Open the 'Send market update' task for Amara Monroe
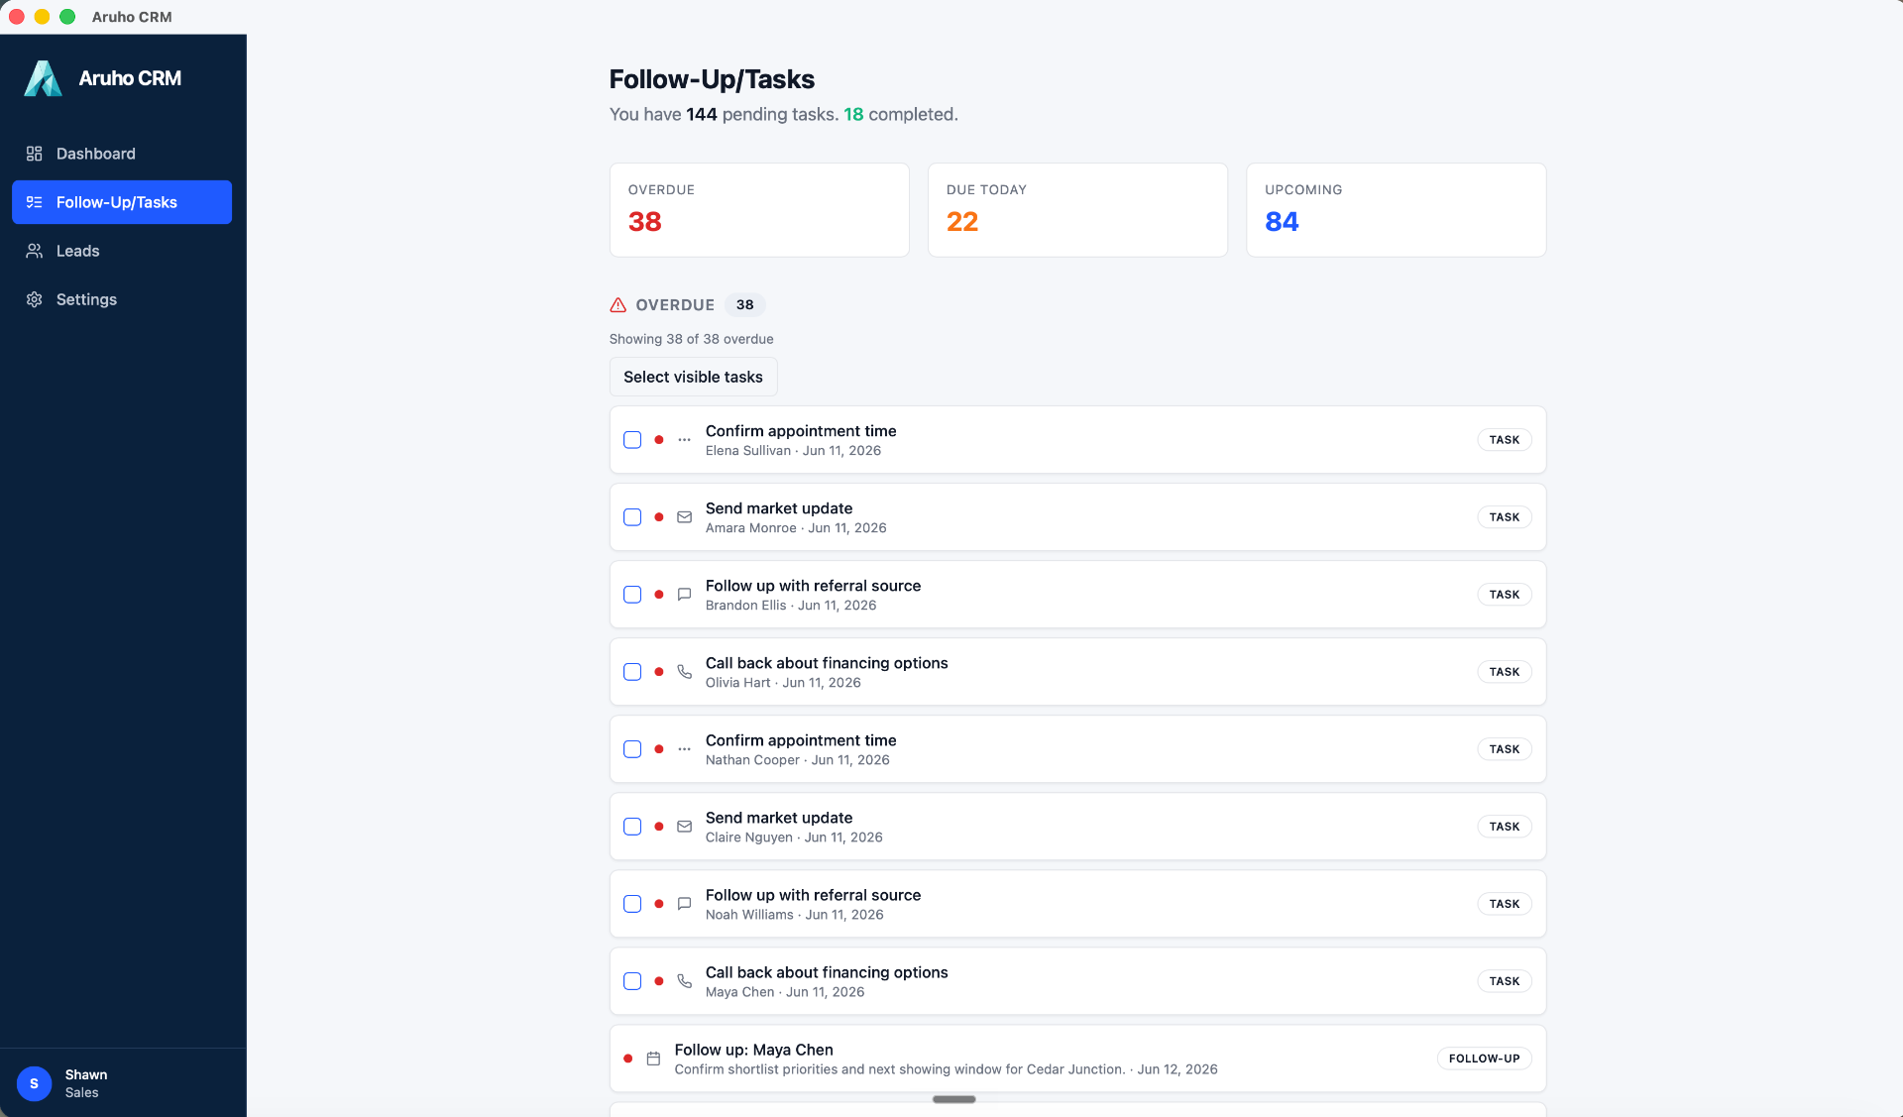This screenshot has height=1117, width=1903. click(x=778, y=508)
